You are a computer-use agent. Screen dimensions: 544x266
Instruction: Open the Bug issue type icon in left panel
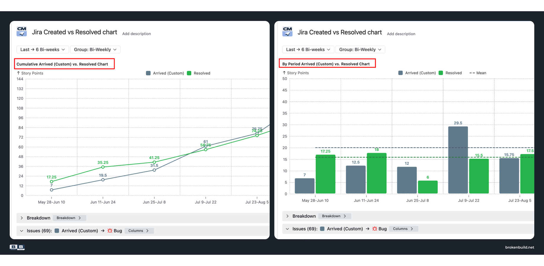coord(110,231)
